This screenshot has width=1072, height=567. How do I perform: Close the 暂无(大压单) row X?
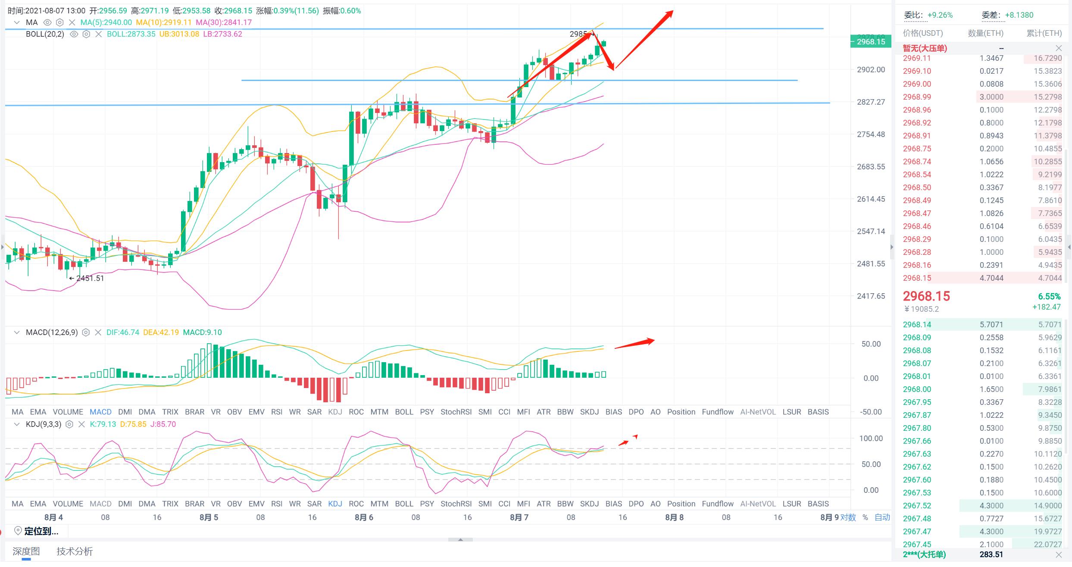pyautogui.click(x=1059, y=48)
